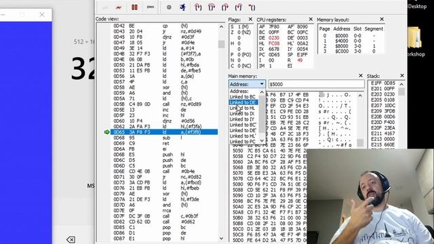Choose 'Linked to BC'' alternate register entry
This screenshot has width=434, height=244.
coord(243,125)
